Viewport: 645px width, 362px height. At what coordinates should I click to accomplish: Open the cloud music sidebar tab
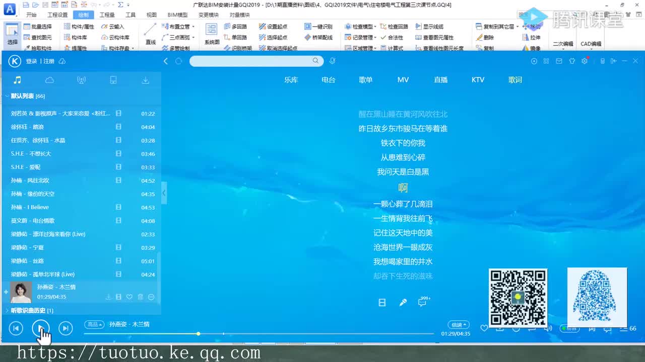[49, 80]
